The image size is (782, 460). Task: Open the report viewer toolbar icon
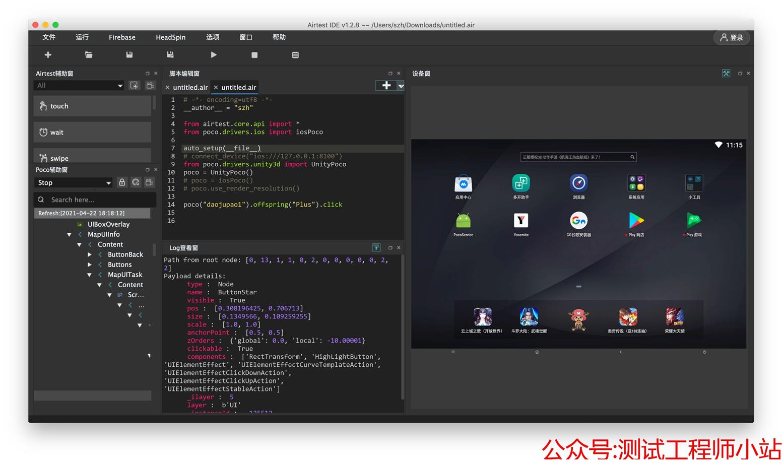pyautogui.click(x=295, y=55)
